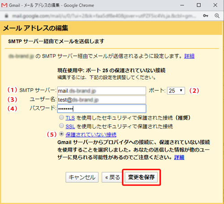Viewport: 224px width, 204px height.
Task: Close the Chrome window
Action: [x=215, y=5]
